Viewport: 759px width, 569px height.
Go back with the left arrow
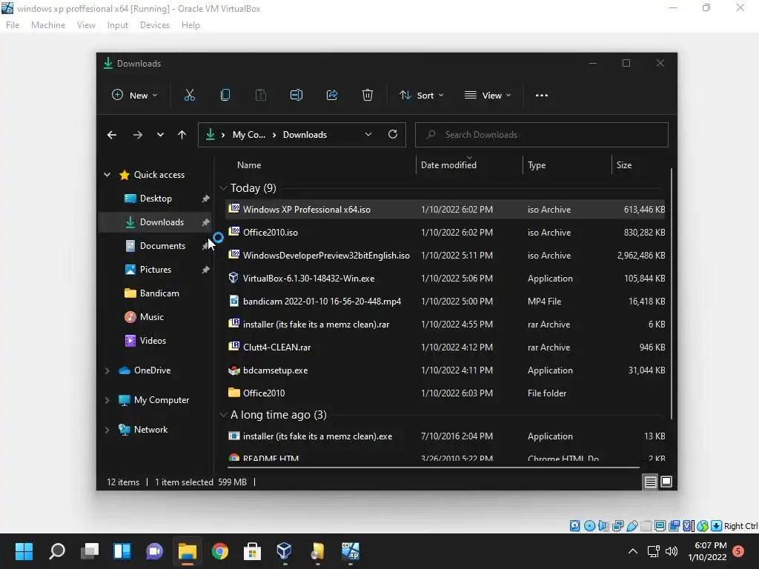coord(112,135)
